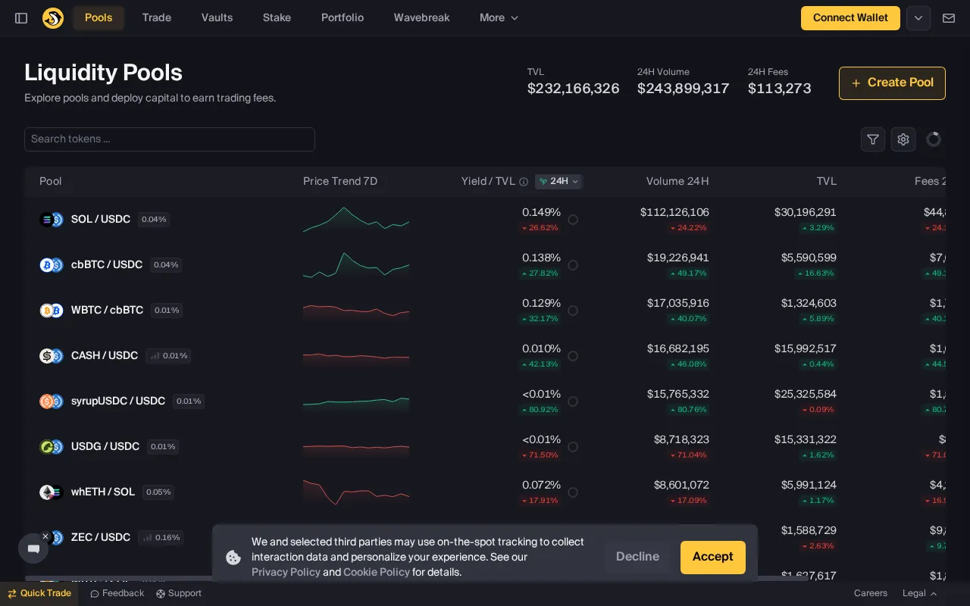Open the Stake tab
The image size is (970, 606).
277,18
